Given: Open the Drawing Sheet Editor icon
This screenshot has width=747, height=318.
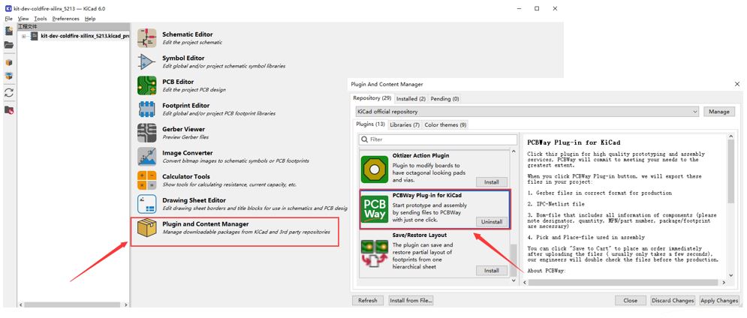Looking at the screenshot, I should pos(147,204).
